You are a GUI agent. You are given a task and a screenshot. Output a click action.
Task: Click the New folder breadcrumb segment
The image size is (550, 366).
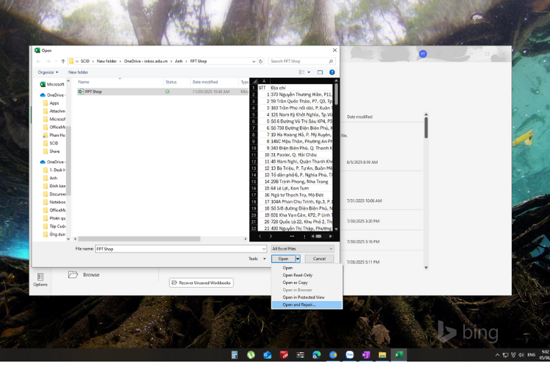pos(106,61)
